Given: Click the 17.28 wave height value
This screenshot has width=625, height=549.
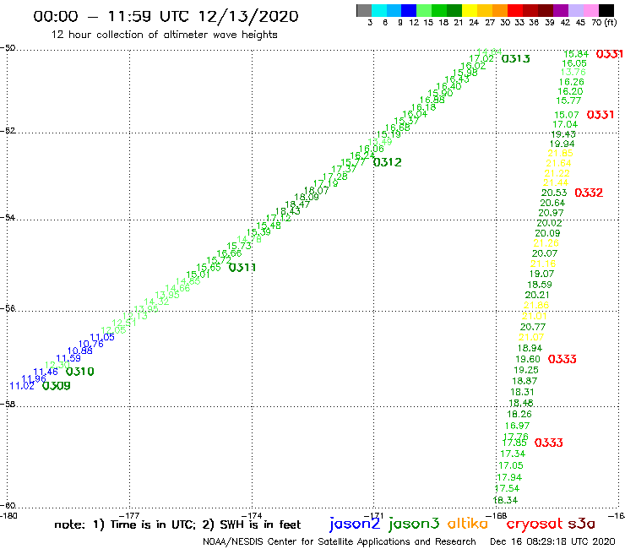Looking at the screenshot, I should coord(334,177).
